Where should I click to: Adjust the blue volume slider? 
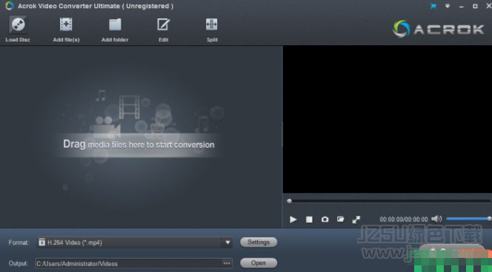coord(468,219)
